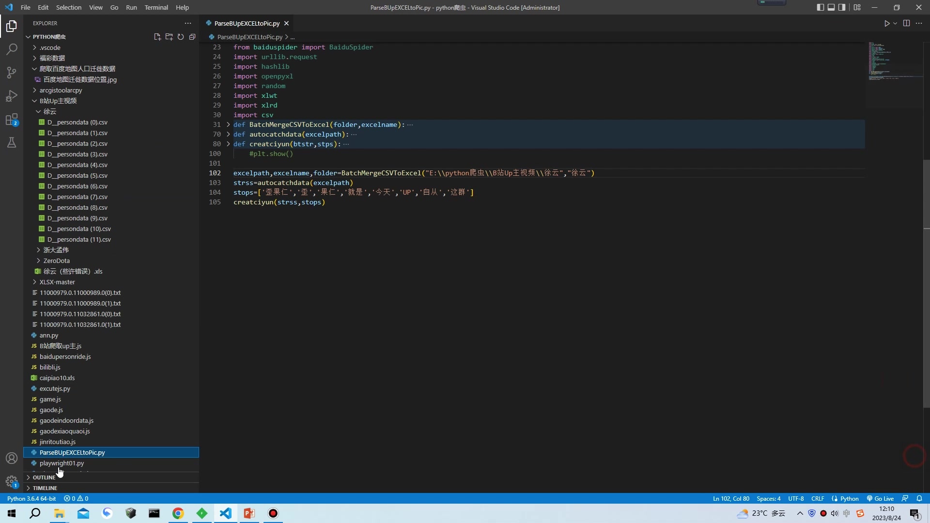Viewport: 930px width, 523px height.
Task: Refresh the Explorer file tree
Action: [181, 37]
